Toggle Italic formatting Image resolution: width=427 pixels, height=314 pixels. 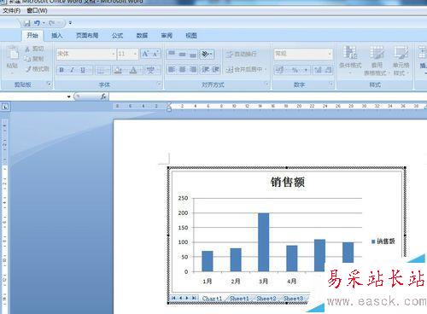[x=73, y=70]
